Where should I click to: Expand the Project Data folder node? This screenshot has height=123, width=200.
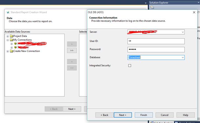pyautogui.click(x=8, y=36)
